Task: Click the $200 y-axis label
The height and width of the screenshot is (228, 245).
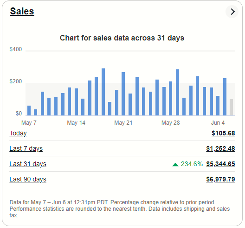Action: tap(16, 81)
